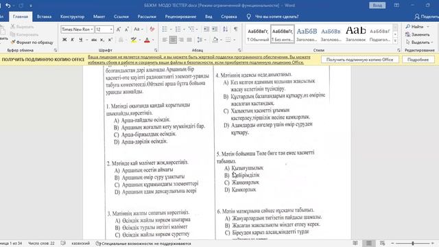
Task: Open the font name combo box
Action: (x=77, y=29)
